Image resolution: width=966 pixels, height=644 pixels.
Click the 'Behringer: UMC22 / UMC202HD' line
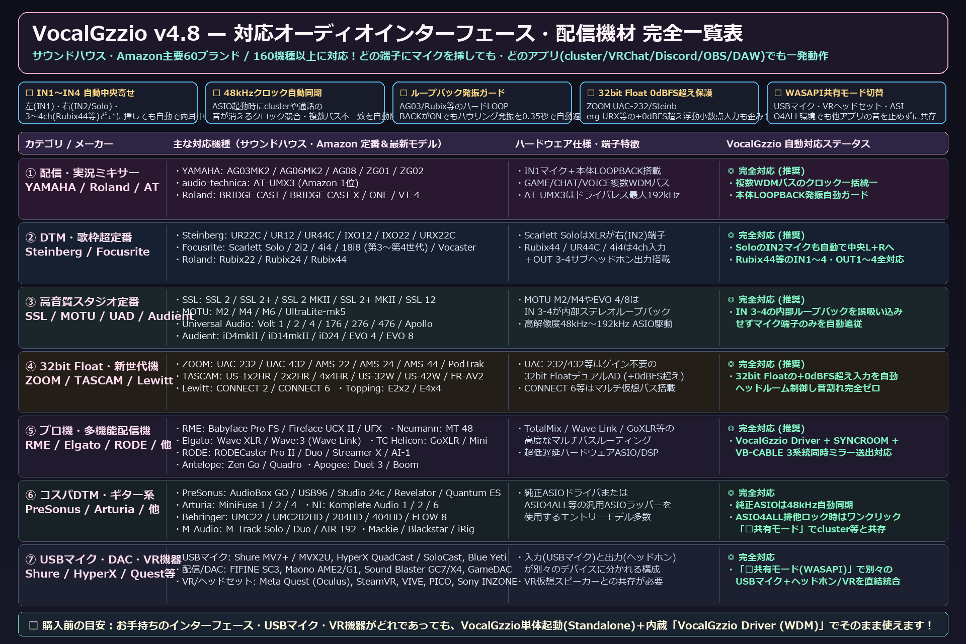311,517
